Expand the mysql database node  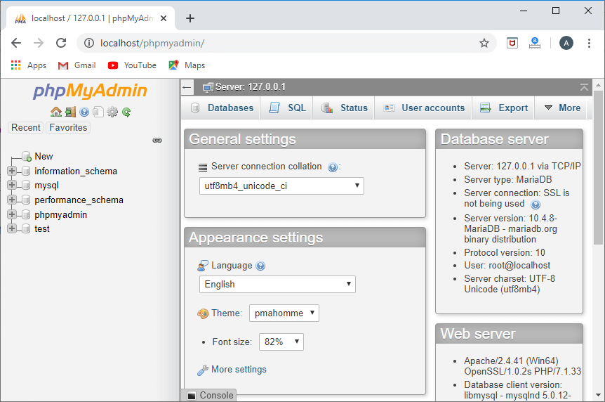(x=11, y=186)
